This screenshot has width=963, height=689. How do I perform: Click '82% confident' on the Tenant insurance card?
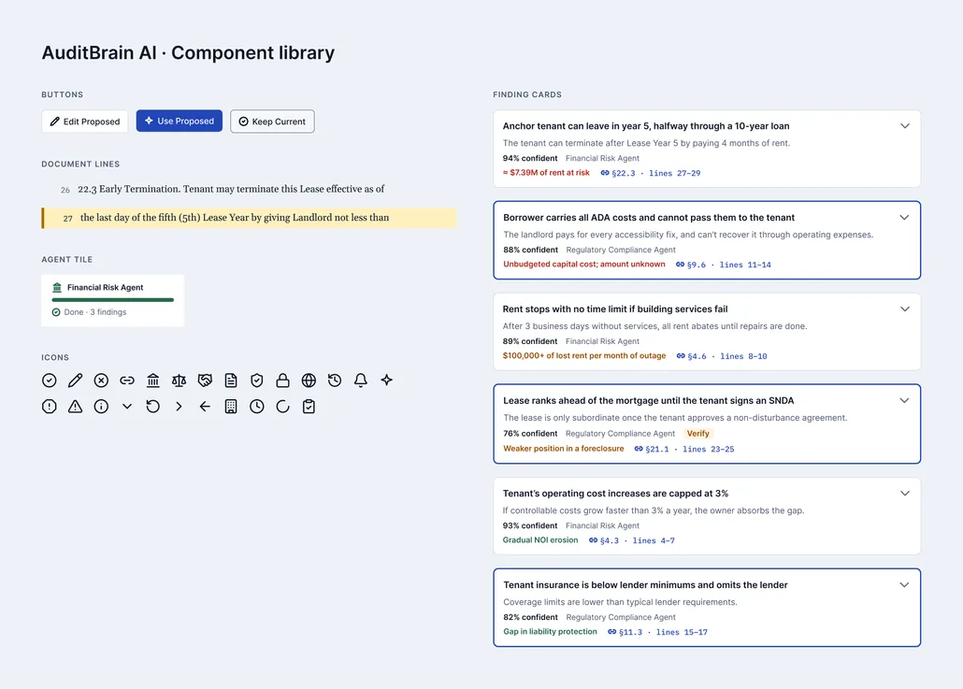click(x=531, y=617)
